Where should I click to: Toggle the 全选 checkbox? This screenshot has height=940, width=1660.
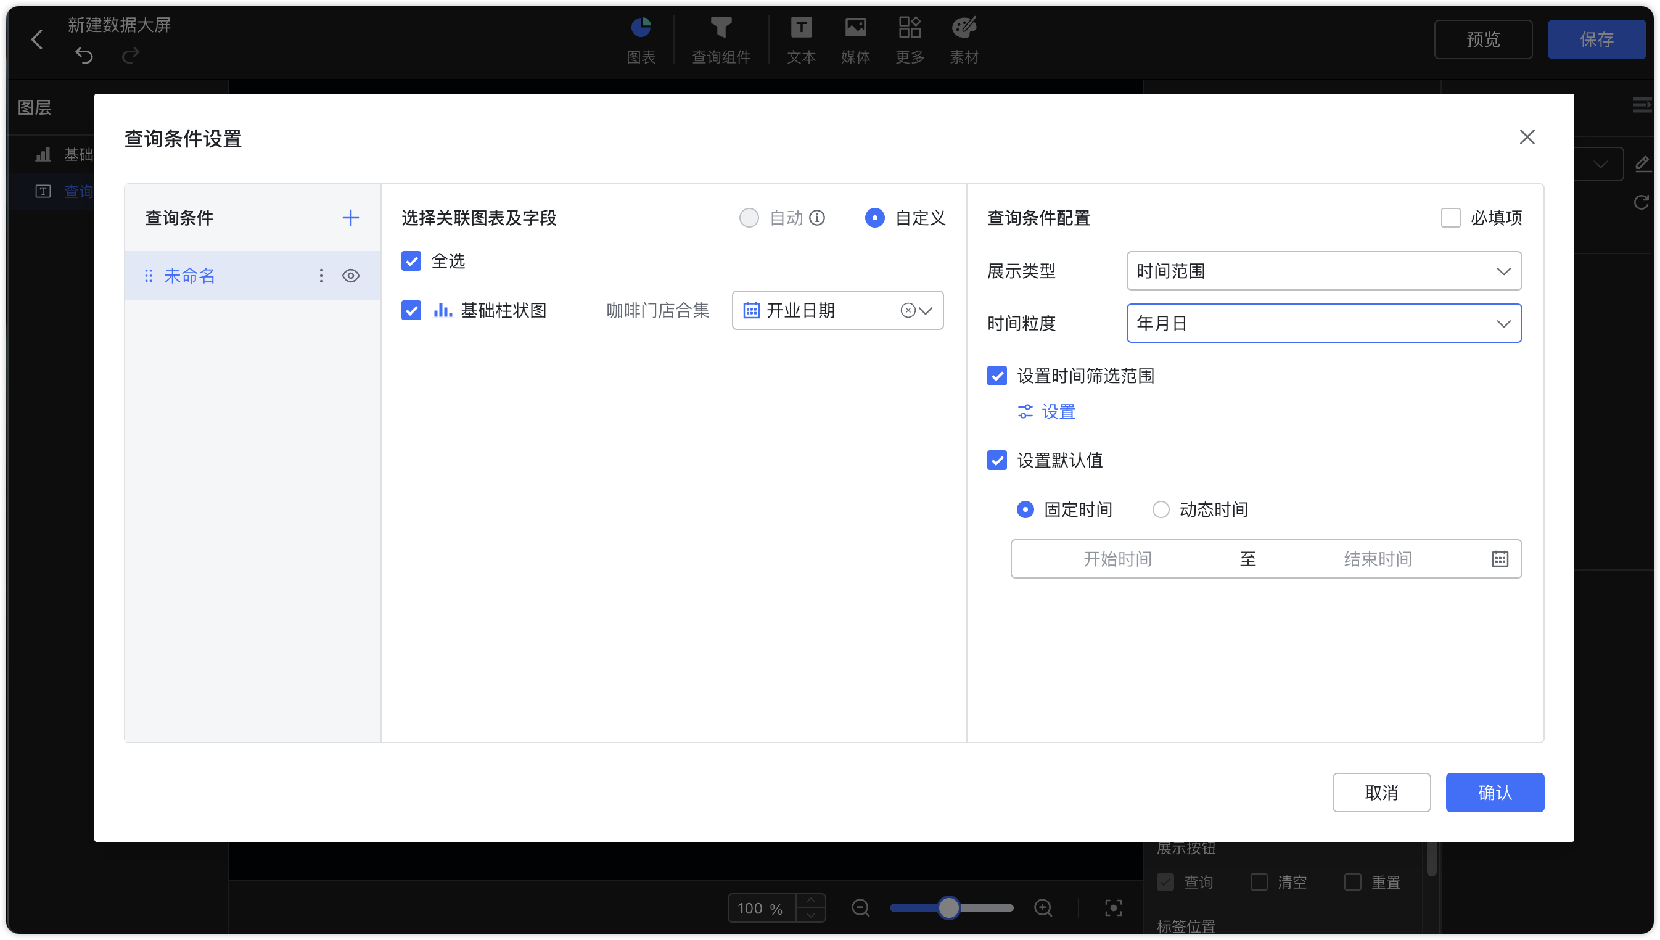pos(413,262)
